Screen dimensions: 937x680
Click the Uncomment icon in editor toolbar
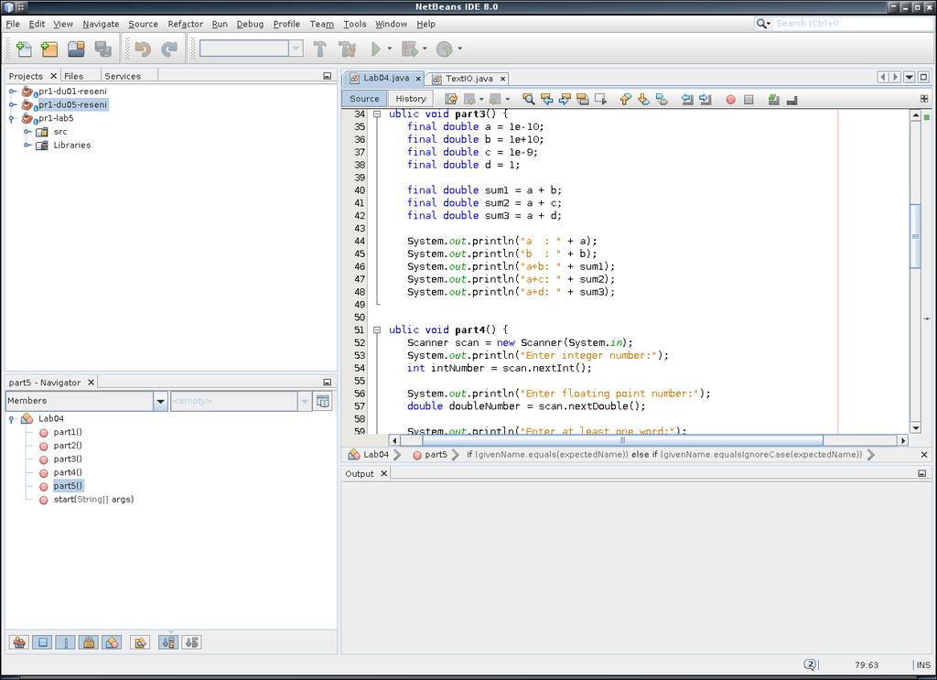(x=792, y=99)
